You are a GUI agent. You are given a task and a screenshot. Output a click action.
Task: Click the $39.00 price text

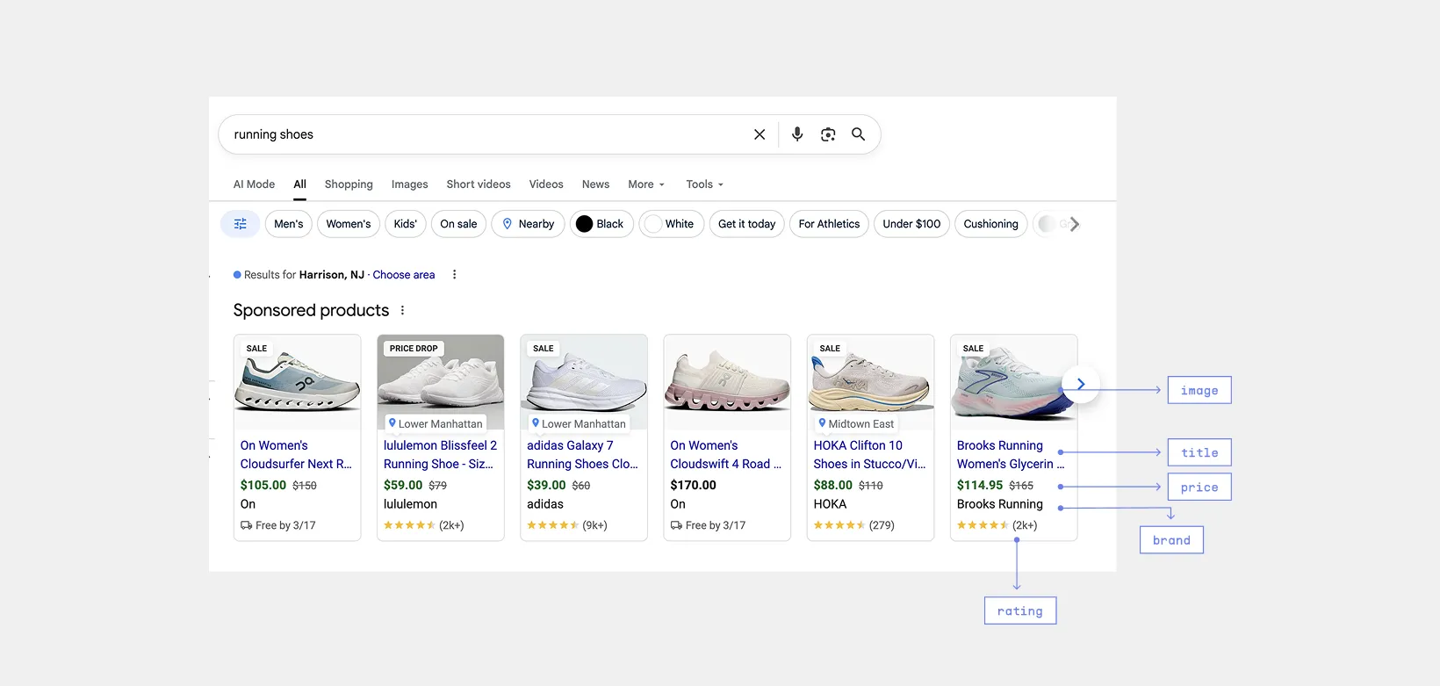[x=546, y=485]
